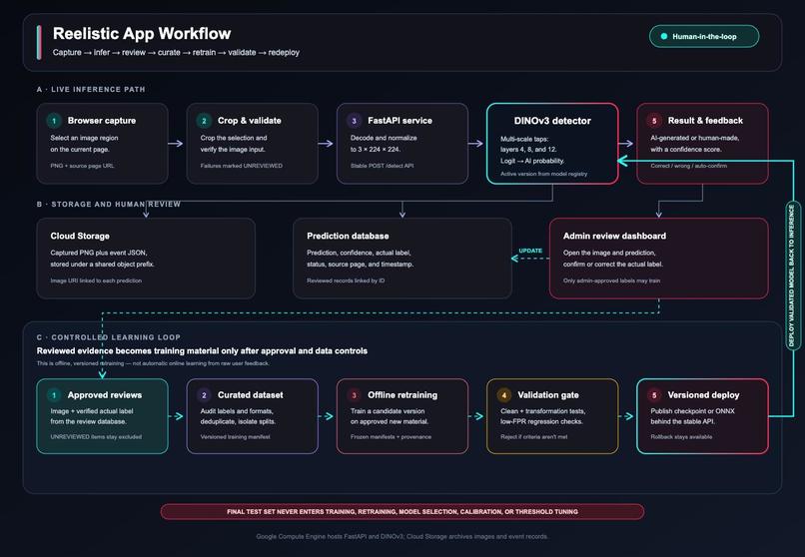Click the "Browser capture" card title
Viewport: 805px width, 557px height.
coord(102,121)
